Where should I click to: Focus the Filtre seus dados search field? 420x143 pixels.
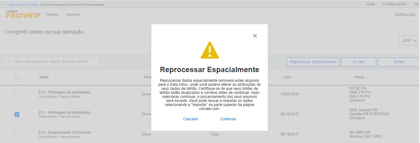[x=53, y=62]
